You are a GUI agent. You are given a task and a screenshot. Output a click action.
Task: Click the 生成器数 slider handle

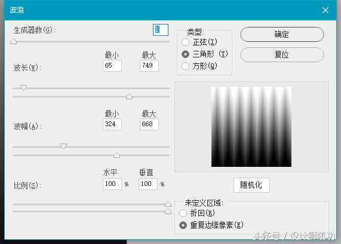pyautogui.click(x=14, y=41)
